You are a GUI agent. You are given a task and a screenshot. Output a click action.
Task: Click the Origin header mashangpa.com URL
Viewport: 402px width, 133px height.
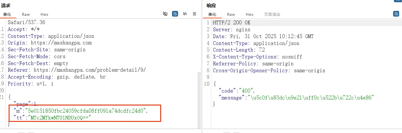pos(61,43)
